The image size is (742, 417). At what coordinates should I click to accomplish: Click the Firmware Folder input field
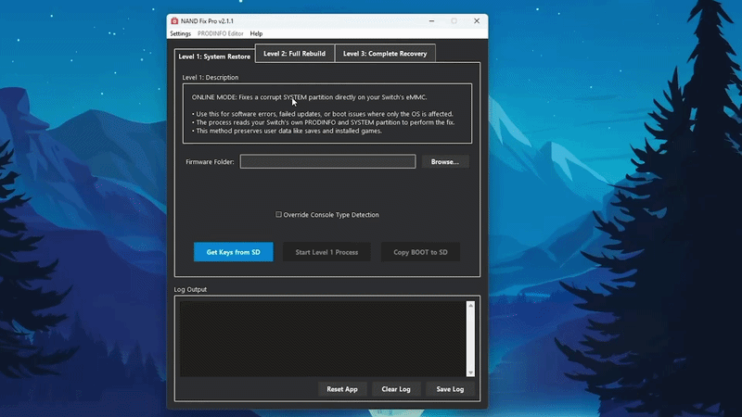(x=327, y=161)
